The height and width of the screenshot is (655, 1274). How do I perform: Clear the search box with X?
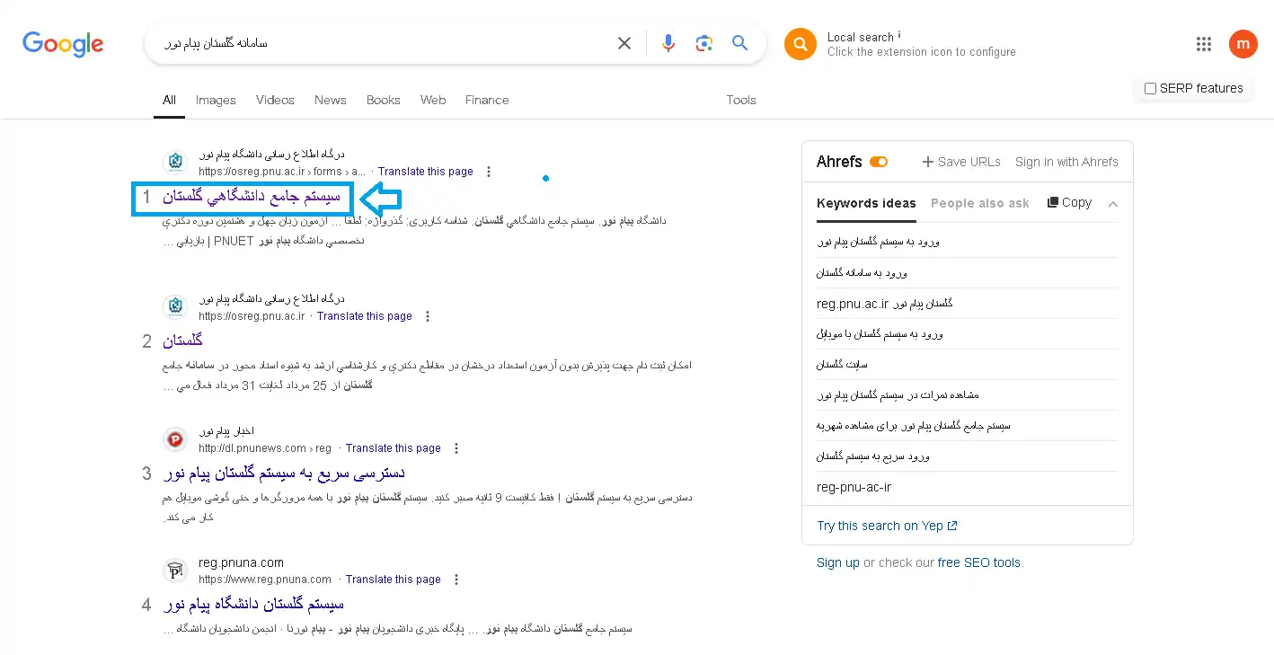[x=624, y=43]
